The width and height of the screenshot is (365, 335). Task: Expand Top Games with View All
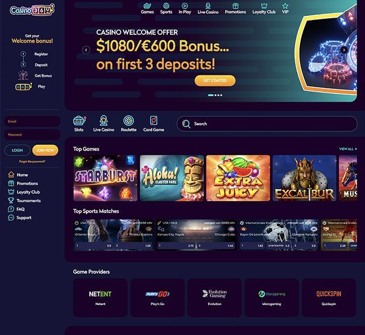(348, 149)
